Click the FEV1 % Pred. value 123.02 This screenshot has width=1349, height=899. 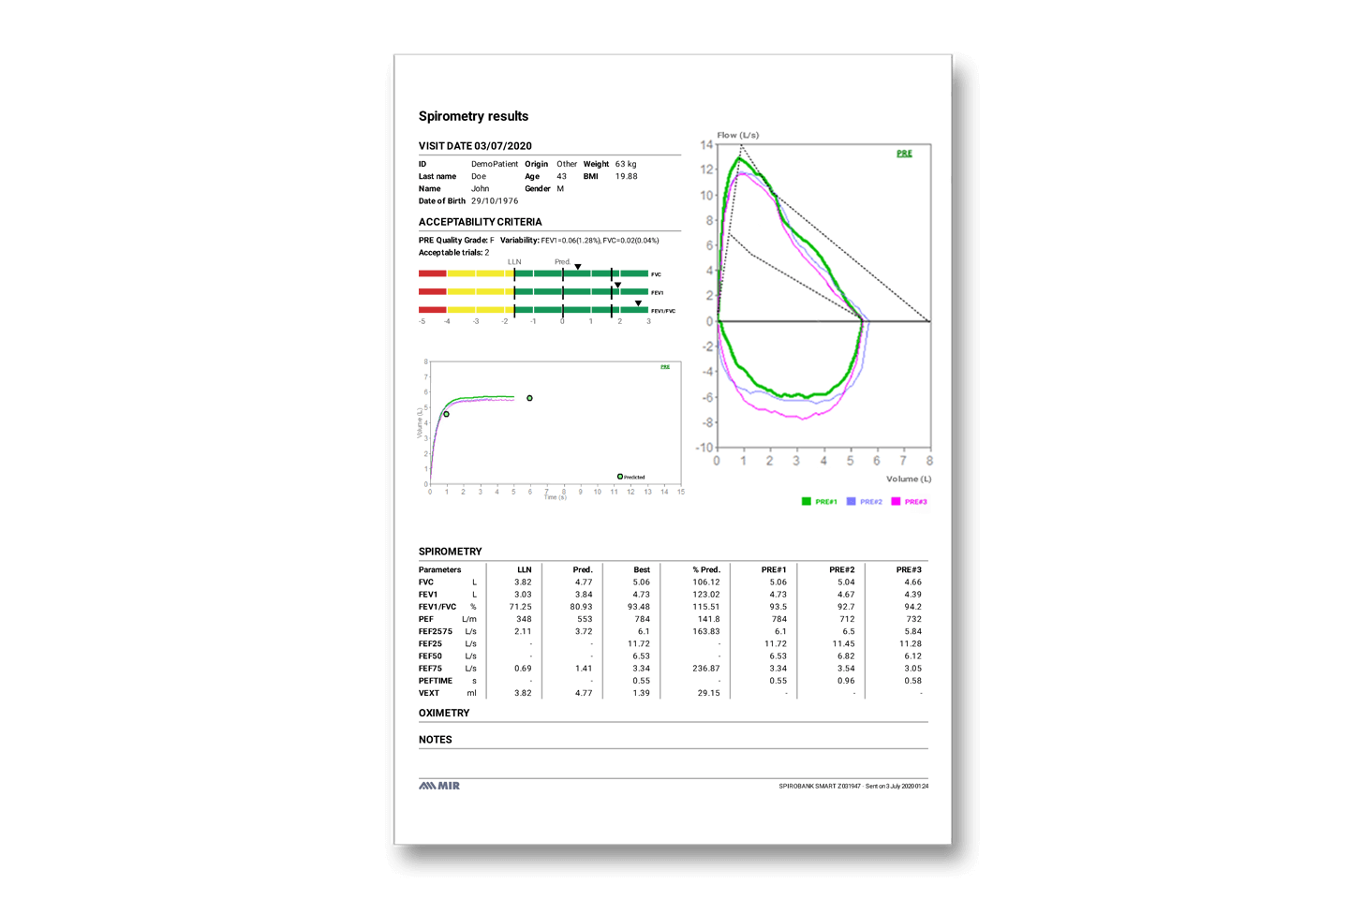(x=706, y=594)
